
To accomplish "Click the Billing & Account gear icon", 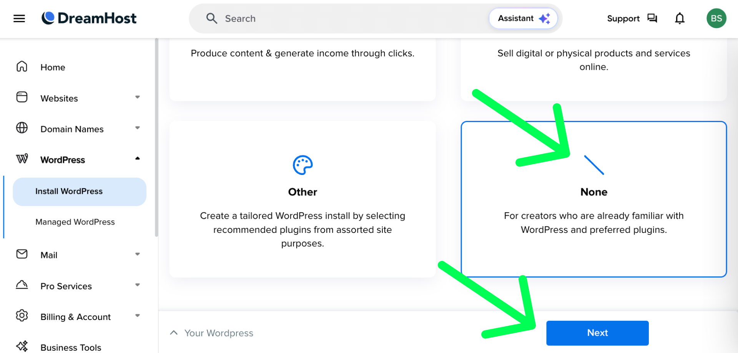I will 22,316.
